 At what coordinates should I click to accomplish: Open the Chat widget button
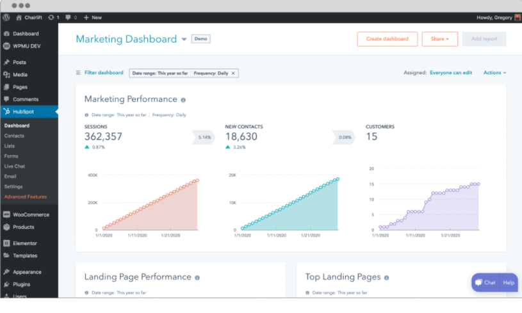coord(485,282)
